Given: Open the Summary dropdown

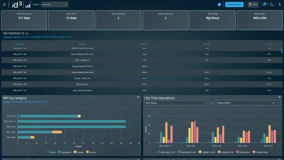Looking at the screenshot, I should (x=55, y=5).
